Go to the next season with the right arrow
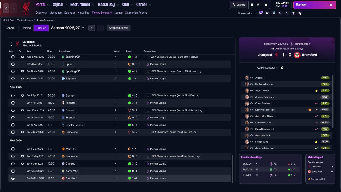The height and width of the screenshot is (192, 341). pos(100,28)
